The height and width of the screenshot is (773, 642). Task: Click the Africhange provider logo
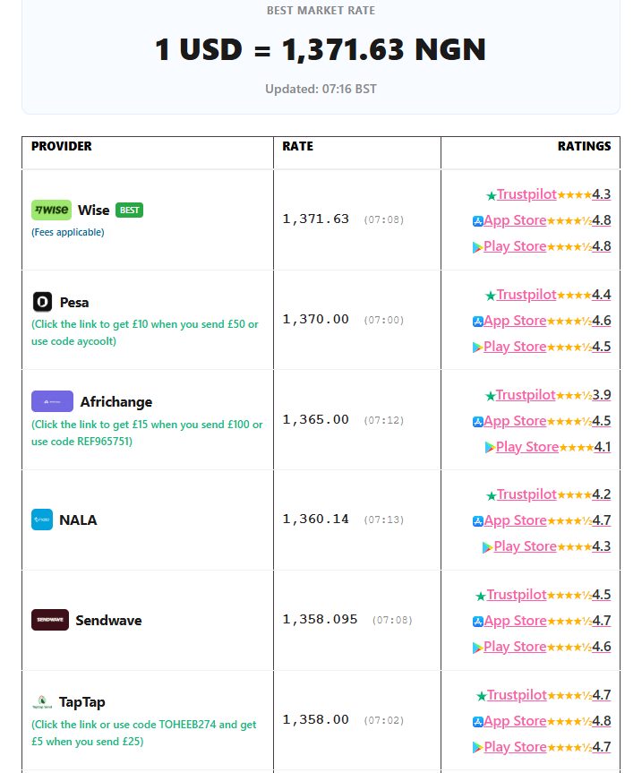pos(52,401)
